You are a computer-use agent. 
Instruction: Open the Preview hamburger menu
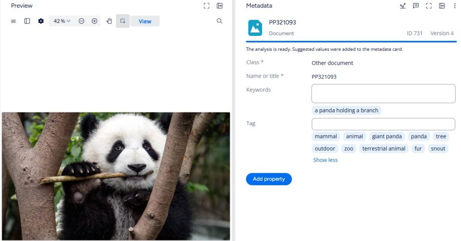[x=13, y=21]
